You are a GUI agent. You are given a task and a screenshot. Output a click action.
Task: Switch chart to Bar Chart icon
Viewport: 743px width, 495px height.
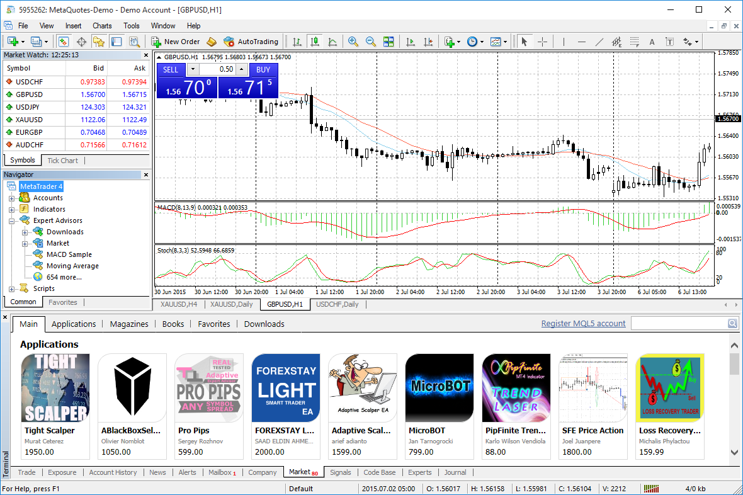[297, 42]
